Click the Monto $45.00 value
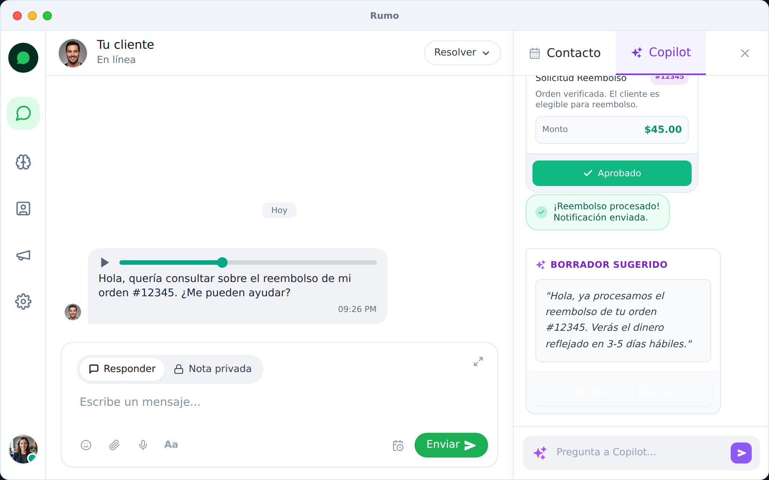This screenshot has height=480, width=769. 663,130
